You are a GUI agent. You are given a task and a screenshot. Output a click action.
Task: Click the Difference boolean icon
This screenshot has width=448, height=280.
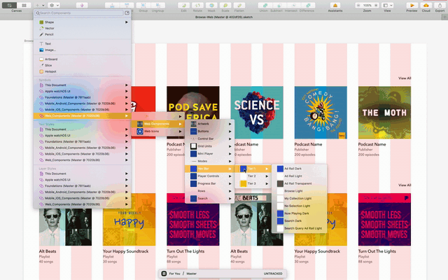308,5
